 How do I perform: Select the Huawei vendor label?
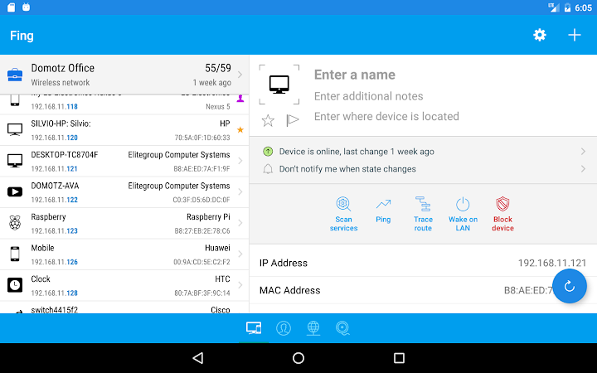(217, 248)
